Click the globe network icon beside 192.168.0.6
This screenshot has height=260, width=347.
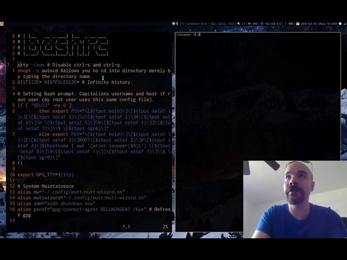point(262,24)
